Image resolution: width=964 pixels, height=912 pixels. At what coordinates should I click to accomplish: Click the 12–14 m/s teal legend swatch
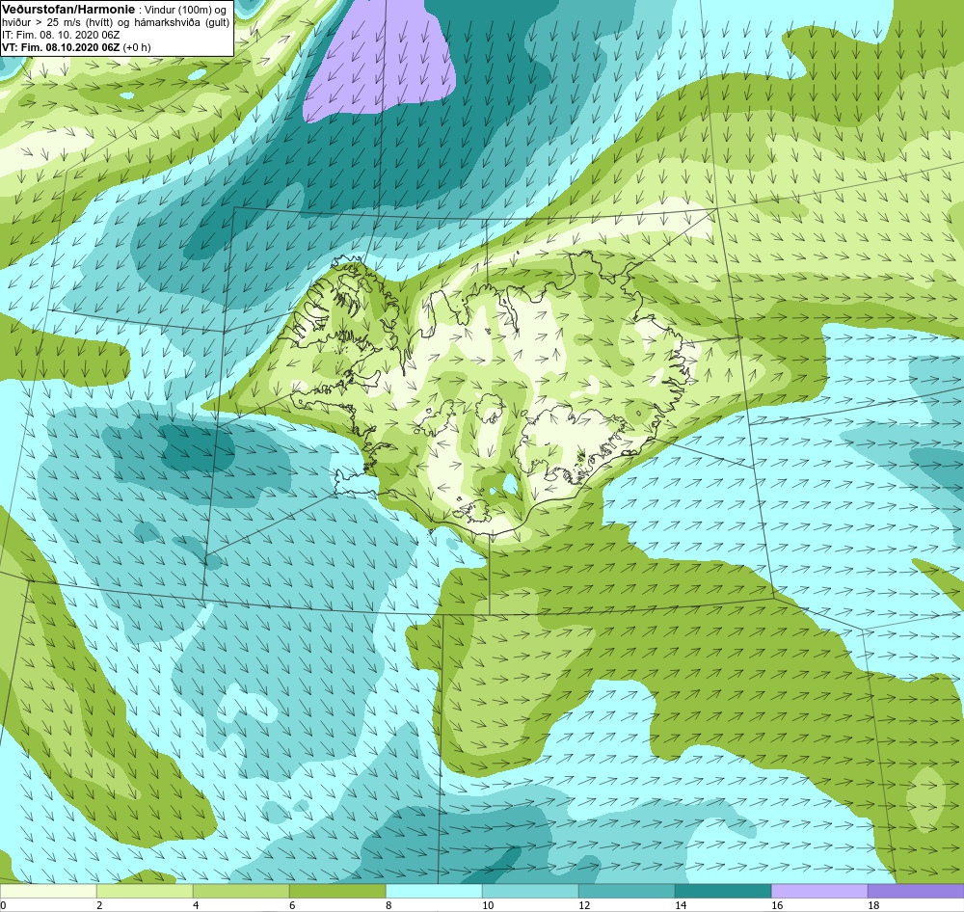[627, 891]
